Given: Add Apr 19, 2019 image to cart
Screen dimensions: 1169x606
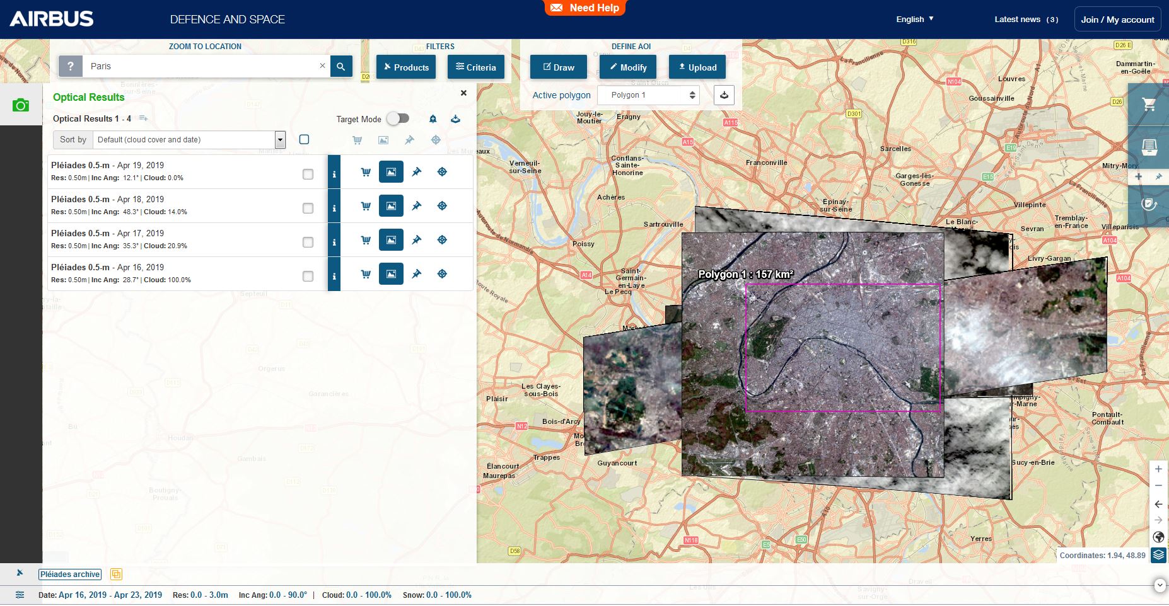Looking at the screenshot, I should 366,172.
